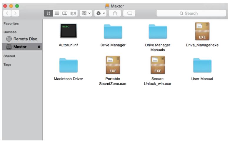
Task: Switch to Cover Flow view
Action: point(73,13)
